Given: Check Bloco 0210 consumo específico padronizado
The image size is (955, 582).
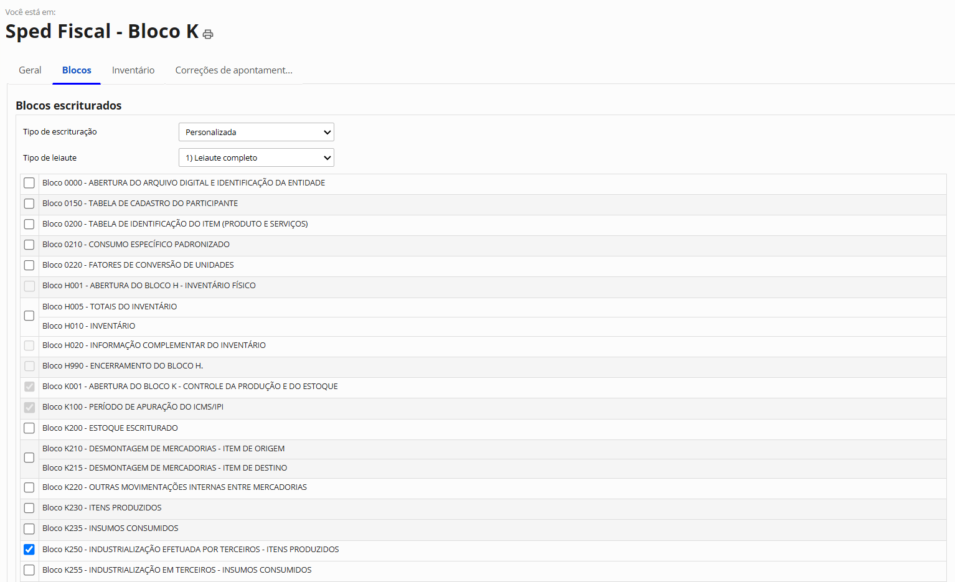Looking at the screenshot, I should [x=29, y=245].
